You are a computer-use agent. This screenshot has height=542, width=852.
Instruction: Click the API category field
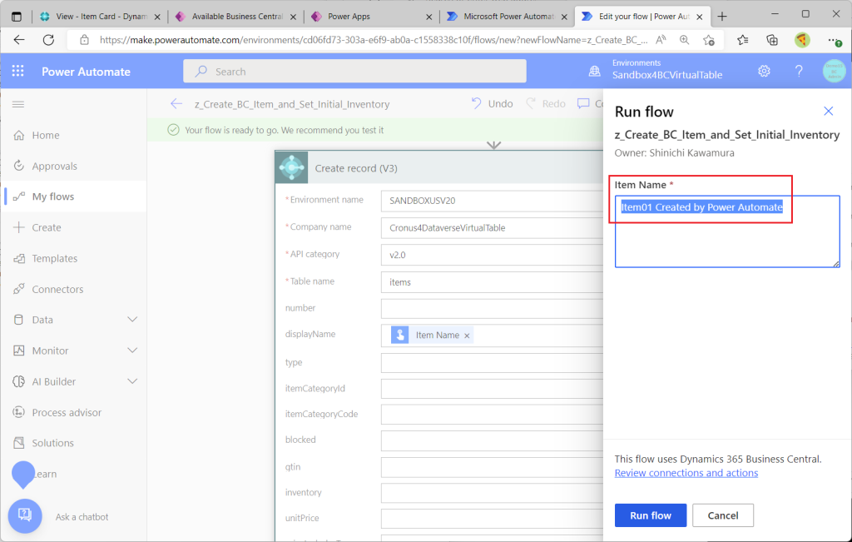492,255
